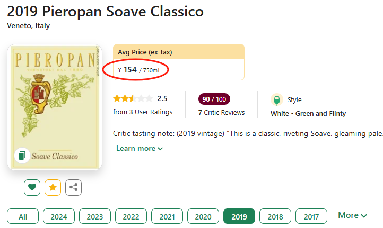Select the 2022 vintage pill
This screenshot has width=383, height=228.
tap(131, 216)
